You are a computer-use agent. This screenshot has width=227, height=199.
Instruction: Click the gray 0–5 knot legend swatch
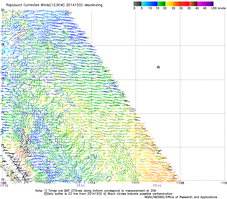137,4
